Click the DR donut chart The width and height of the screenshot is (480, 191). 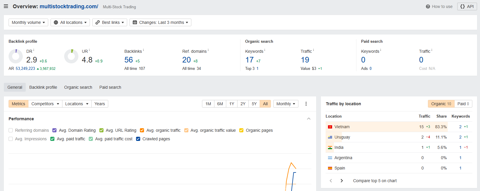[16, 56]
